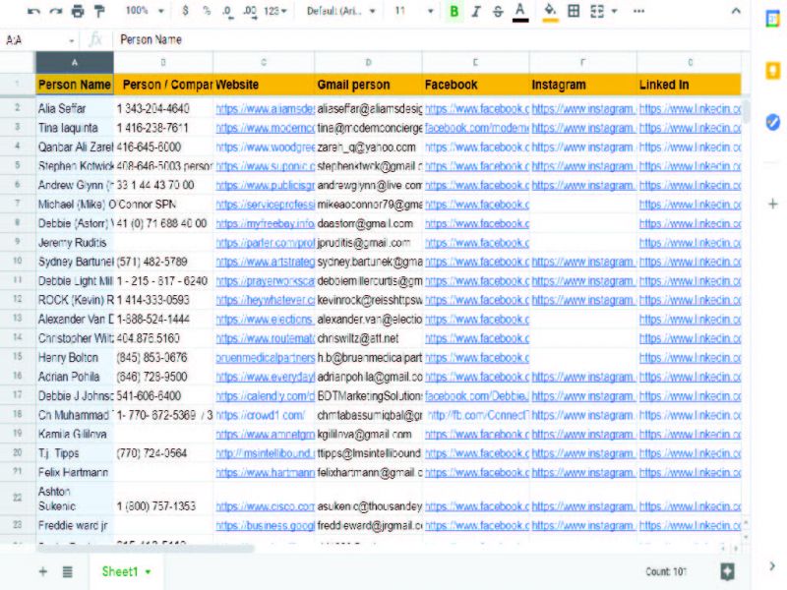Apply currency format with dollar icon
Screen dimensions: 787x590
(x=186, y=11)
